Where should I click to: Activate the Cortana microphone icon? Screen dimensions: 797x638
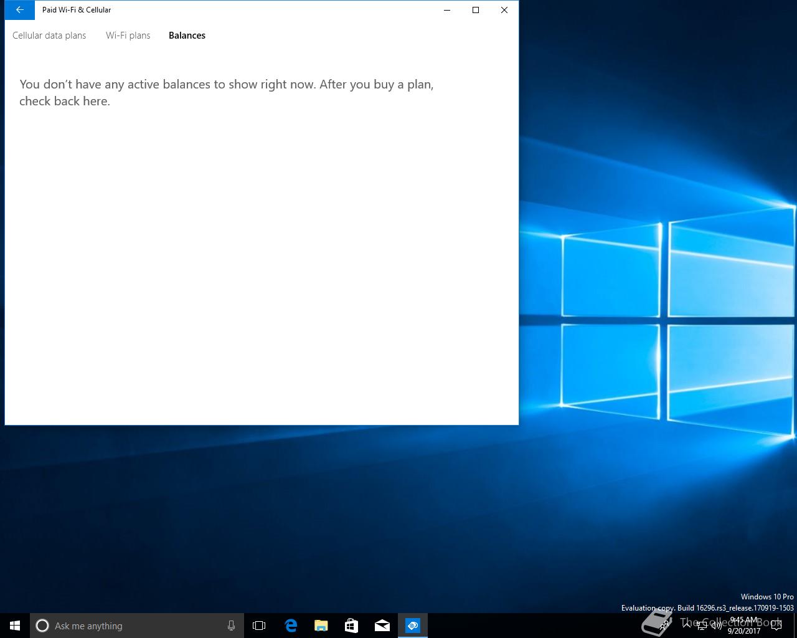point(231,626)
